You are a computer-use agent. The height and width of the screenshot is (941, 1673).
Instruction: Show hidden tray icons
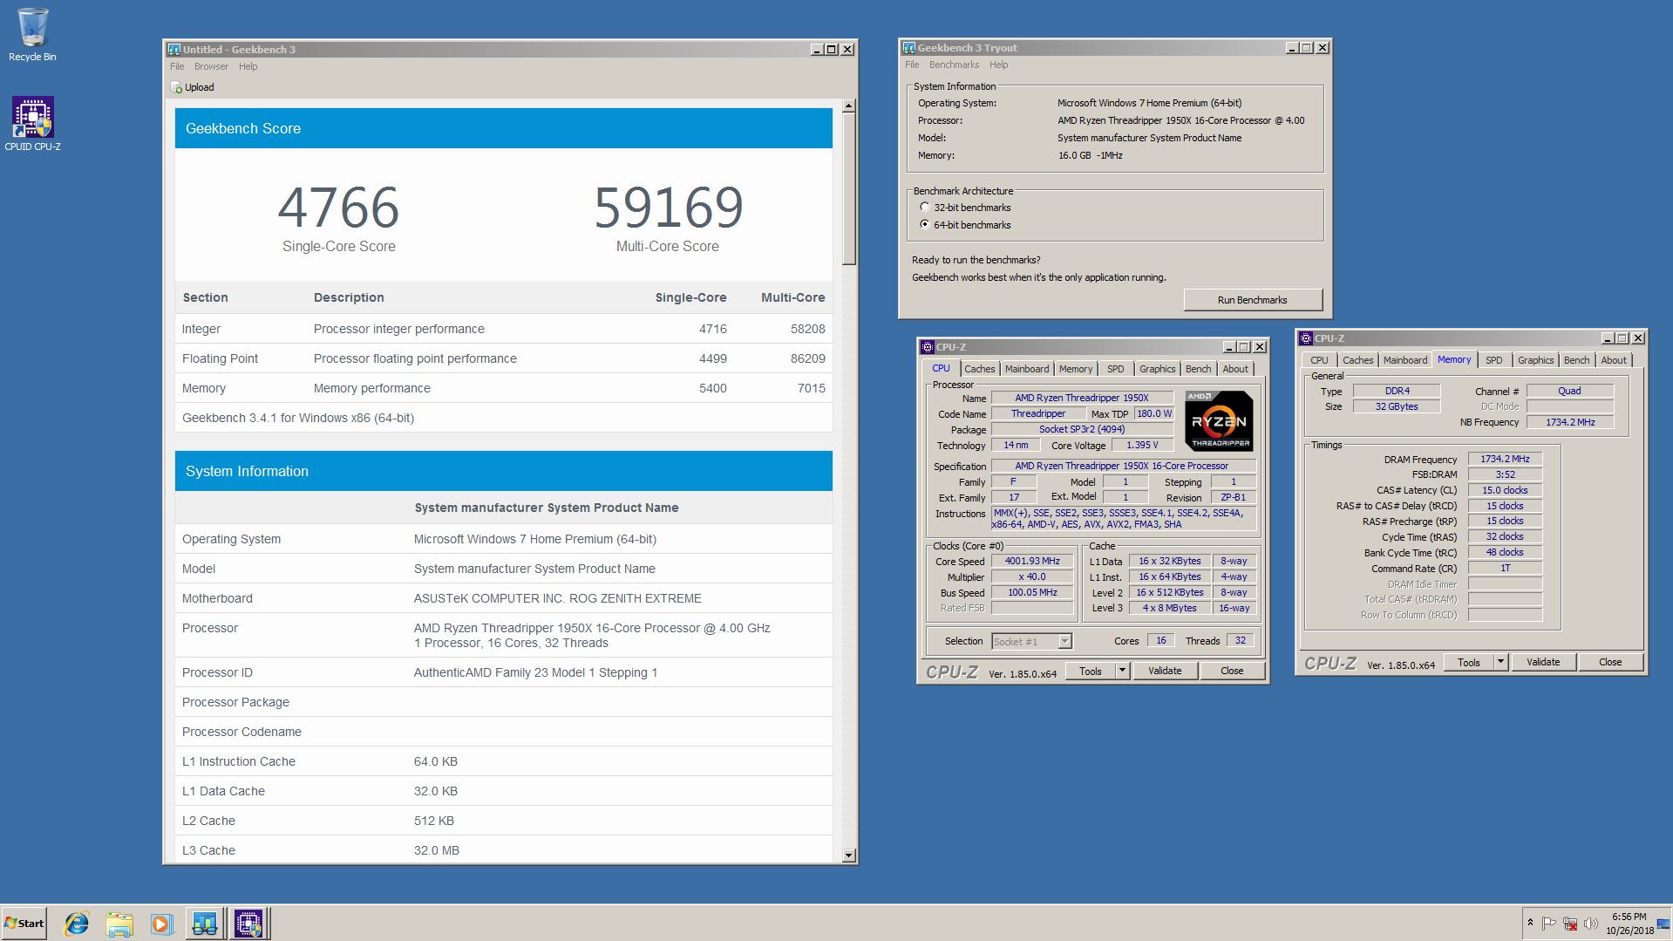point(1530,924)
